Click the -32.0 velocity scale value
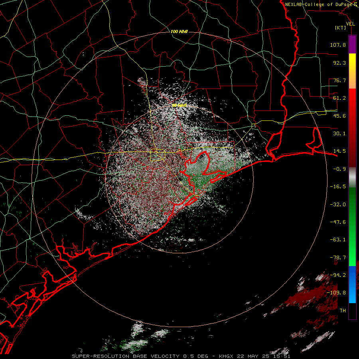The image size is (359, 359). pos(338,205)
